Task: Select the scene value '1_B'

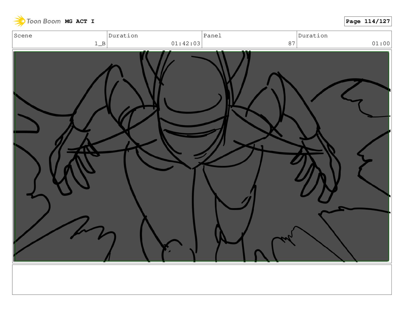Action: point(100,44)
